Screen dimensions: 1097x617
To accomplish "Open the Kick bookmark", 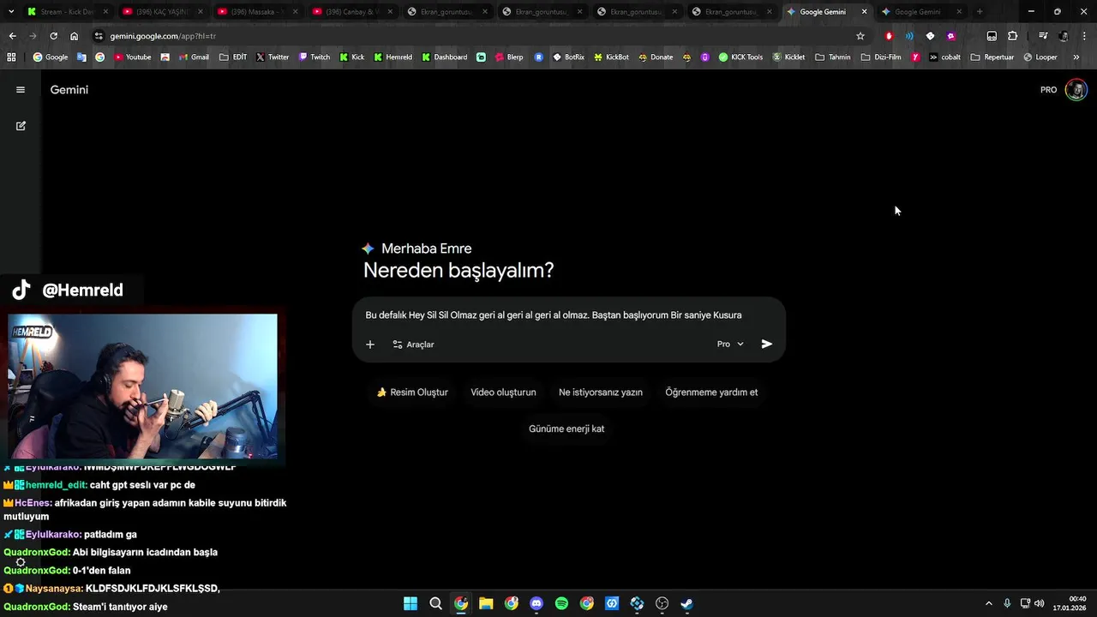I will (x=352, y=57).
